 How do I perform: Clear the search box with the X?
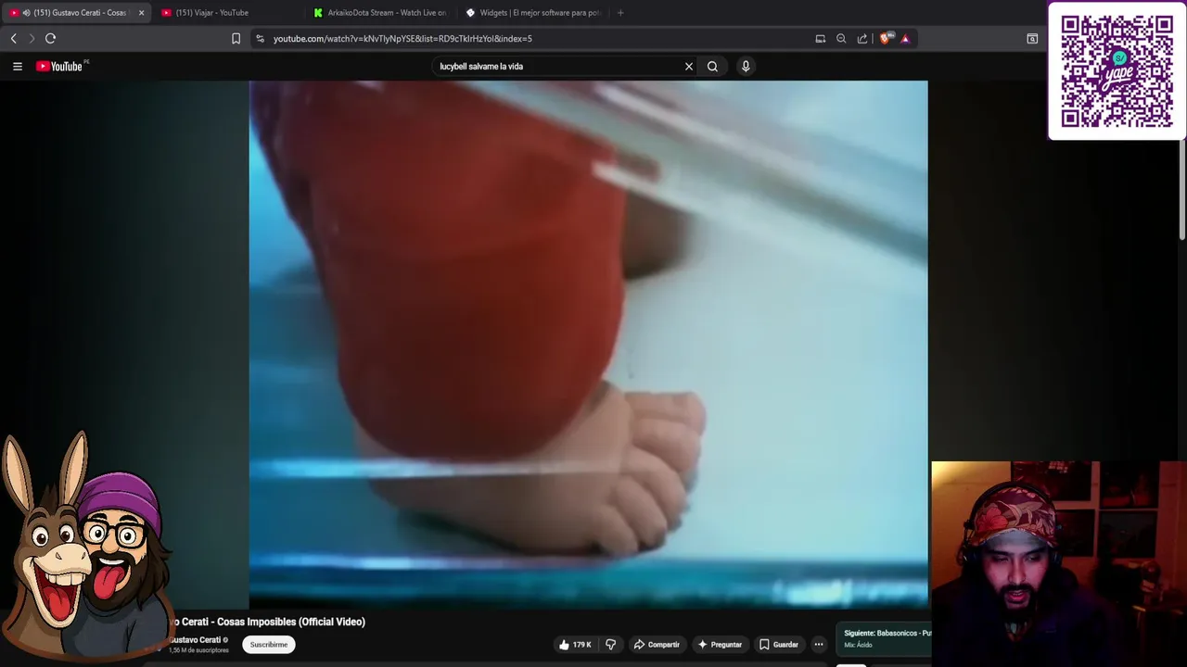(688, 67)
